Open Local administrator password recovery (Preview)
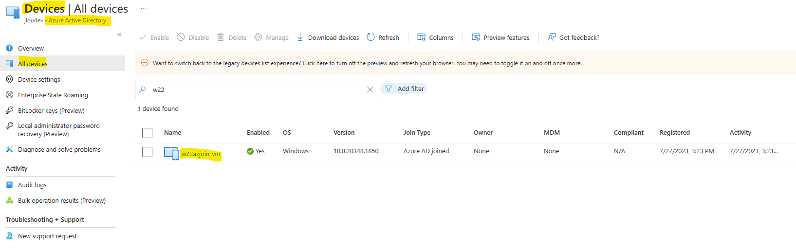 pyautogui.click(x=59, y=130)
